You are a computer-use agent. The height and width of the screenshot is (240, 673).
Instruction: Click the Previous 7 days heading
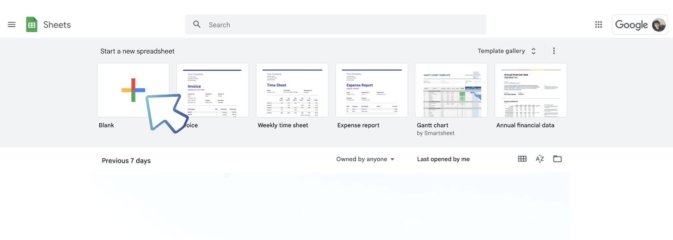(x=126, y=161)
